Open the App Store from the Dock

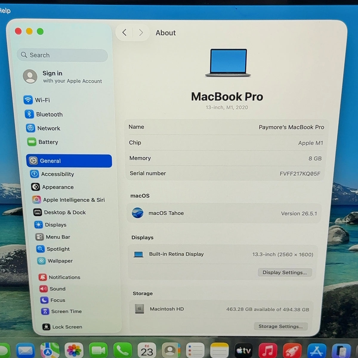pyautogui.click(x=316, y=350)
